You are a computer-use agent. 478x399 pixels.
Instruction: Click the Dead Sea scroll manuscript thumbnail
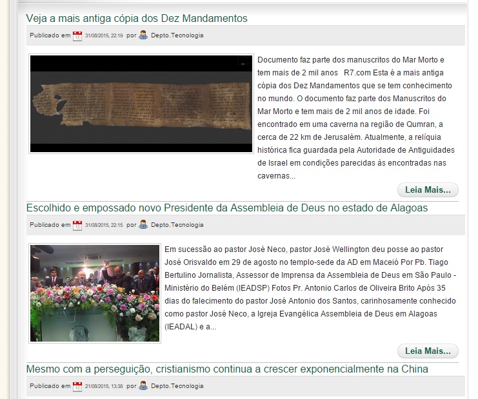(x=141, y=104)
